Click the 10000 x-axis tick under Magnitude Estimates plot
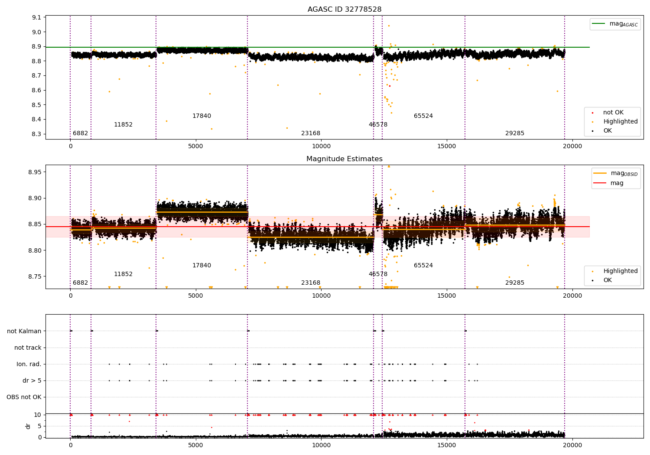 click(321, 296)
